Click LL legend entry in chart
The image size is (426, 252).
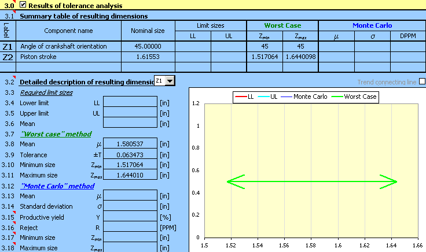(244, 97)
